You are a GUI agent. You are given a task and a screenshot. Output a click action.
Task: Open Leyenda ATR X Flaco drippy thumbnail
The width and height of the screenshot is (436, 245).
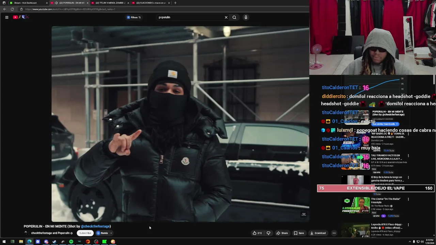click(356, 230)
